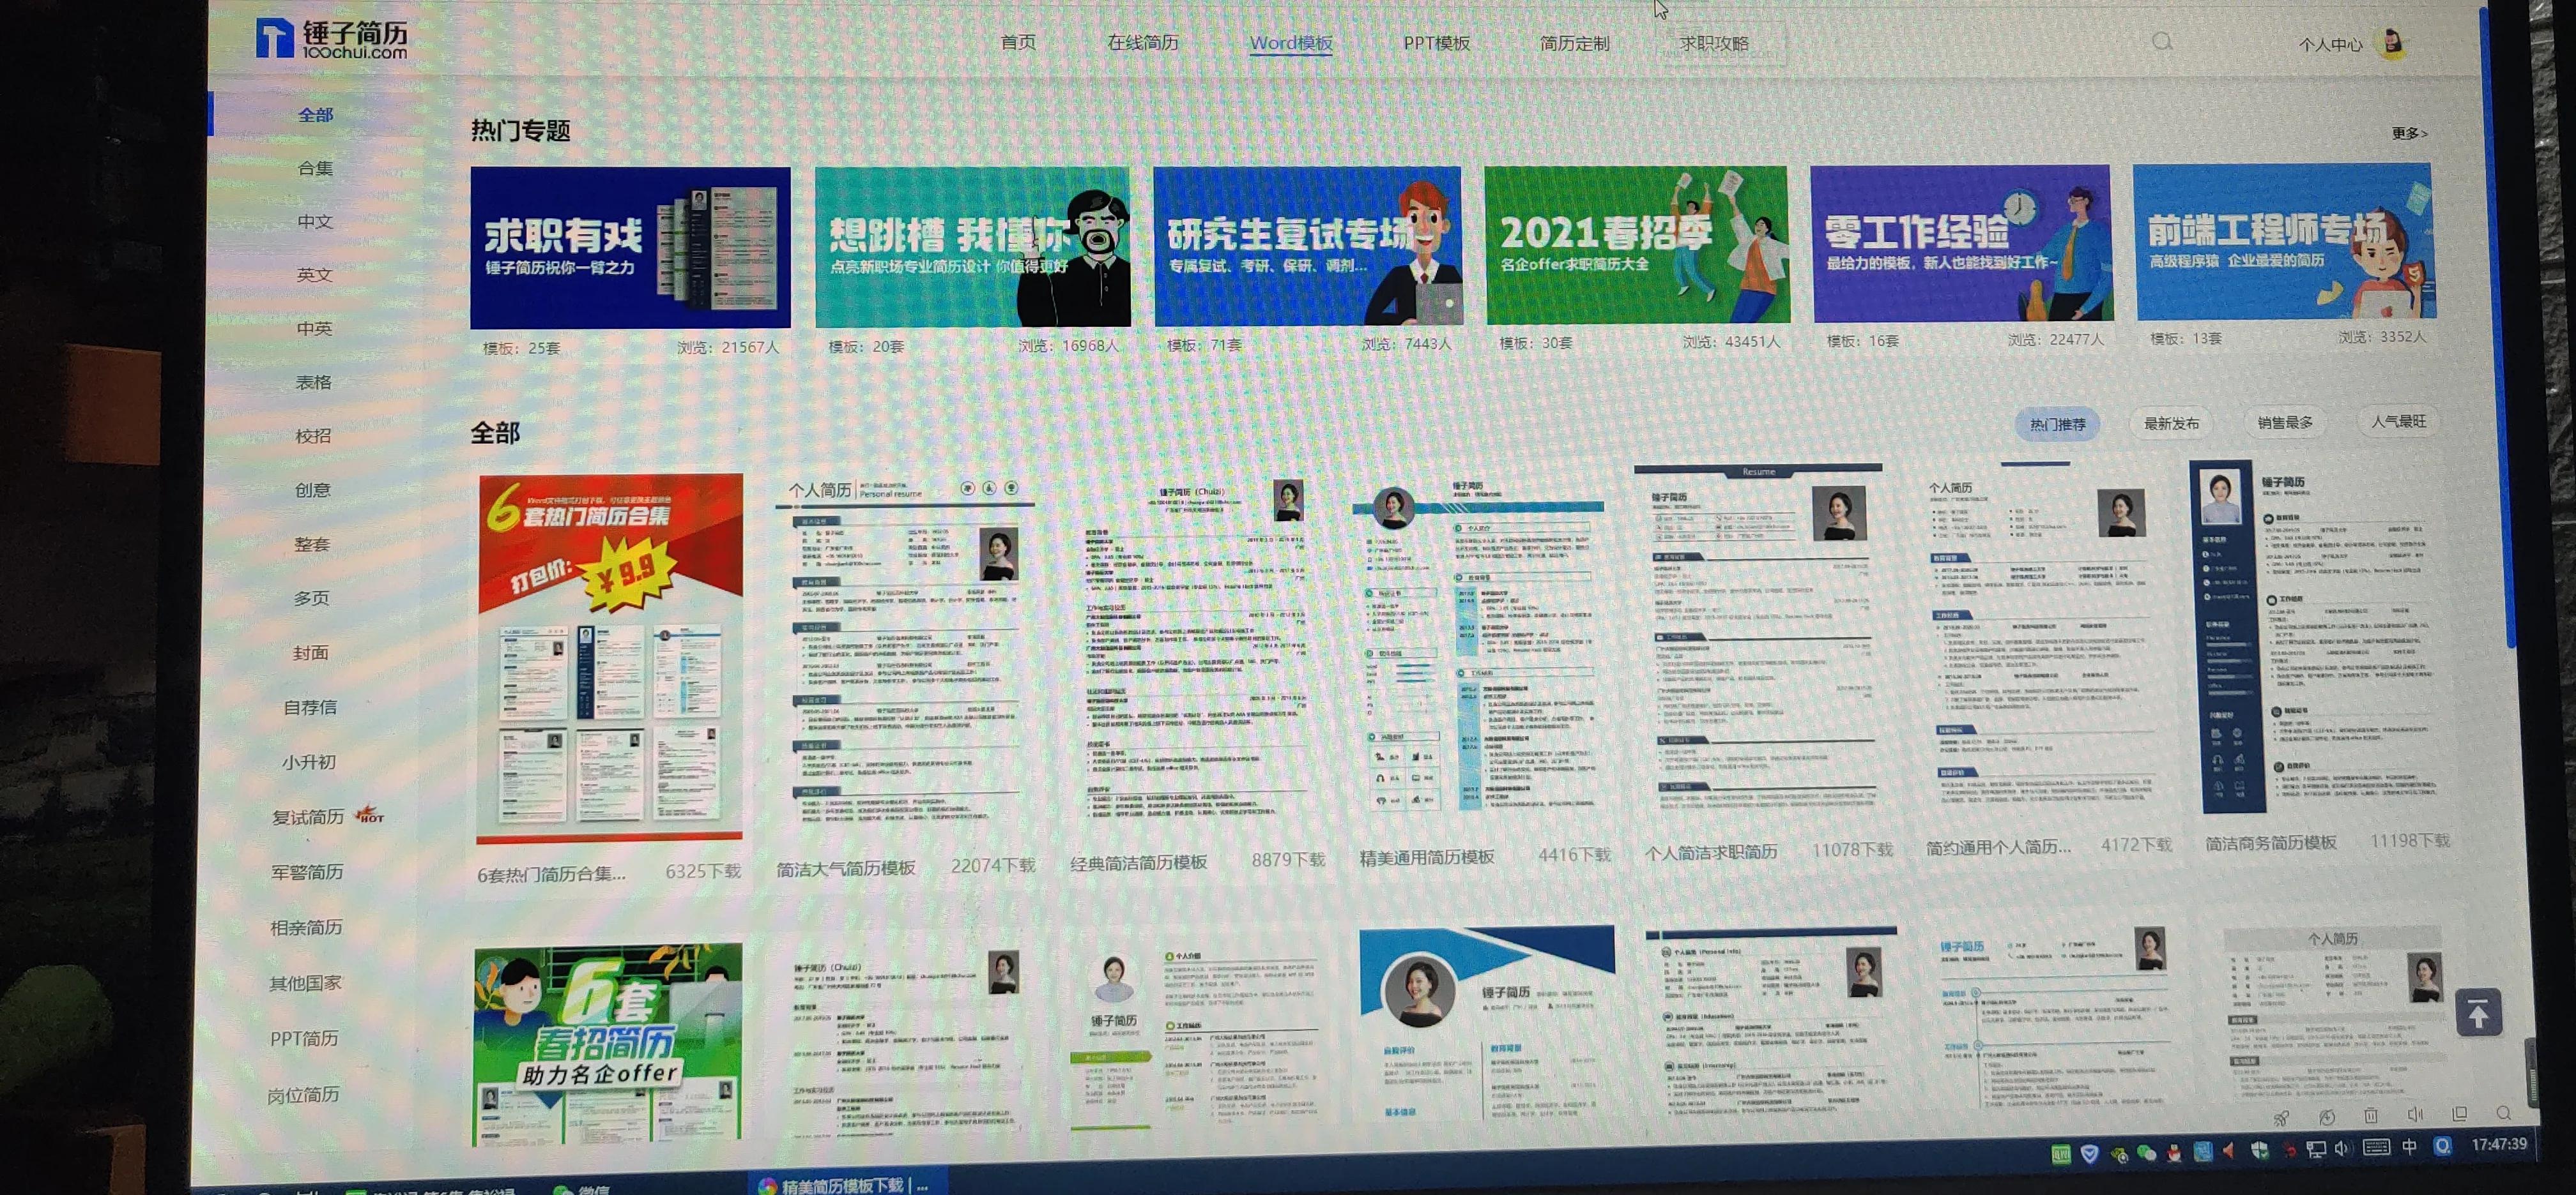Open PPT模板 navigation item

[x=1437, y=43]
